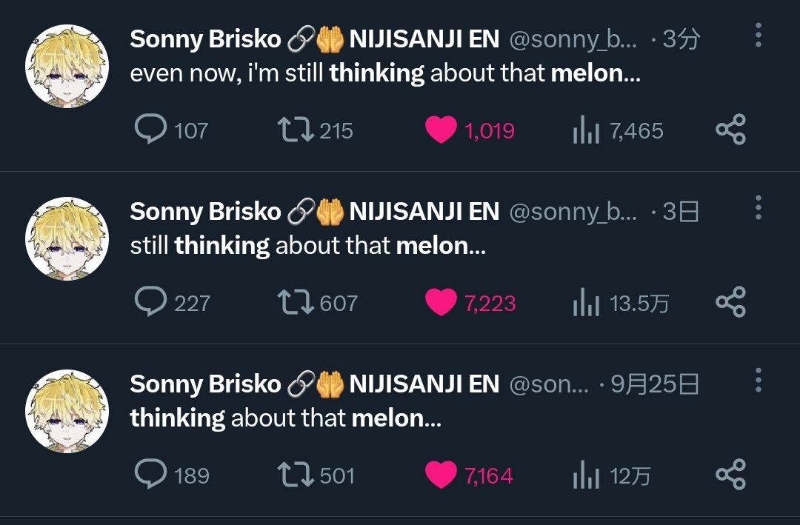Screen dimensions: 800x525
Task: Open the 9月25日 timestamp link
Action: 655,384
